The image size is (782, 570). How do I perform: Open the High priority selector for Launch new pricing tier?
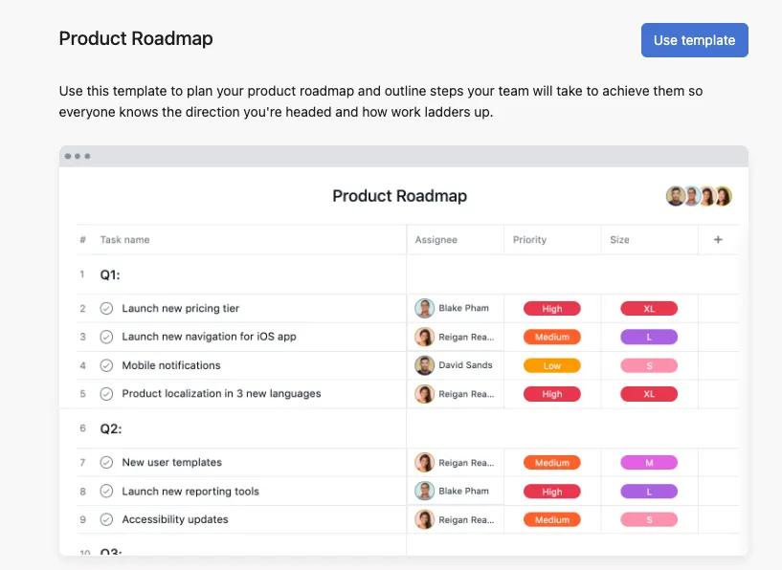pos(552,308)
